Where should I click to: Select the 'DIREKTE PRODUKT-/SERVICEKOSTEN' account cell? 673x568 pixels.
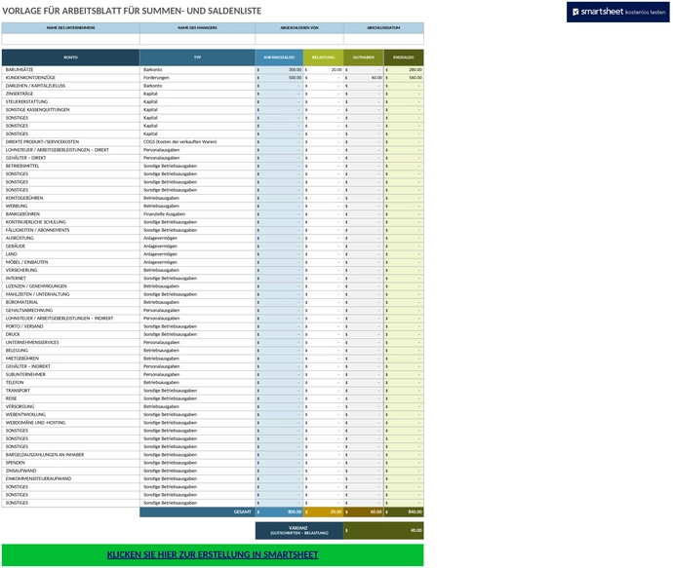tap(70, 142)
